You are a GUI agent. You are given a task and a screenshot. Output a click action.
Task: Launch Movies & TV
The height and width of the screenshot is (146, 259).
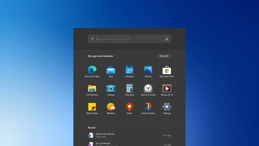166,89
